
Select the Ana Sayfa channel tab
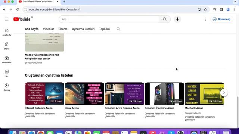coord(32,29)
